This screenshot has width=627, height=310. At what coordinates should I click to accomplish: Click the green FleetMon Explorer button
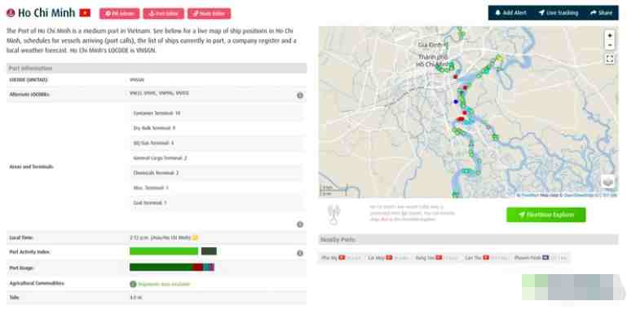click(x=545, y=215)
